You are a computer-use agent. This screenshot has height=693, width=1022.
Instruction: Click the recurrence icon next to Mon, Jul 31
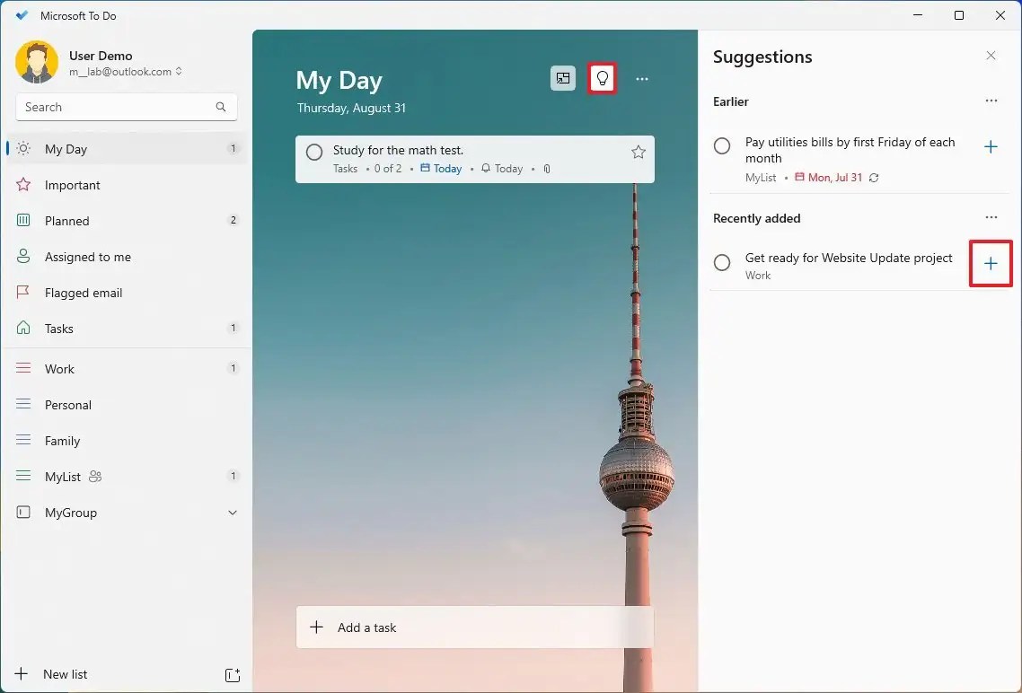[x=872, y=178]
